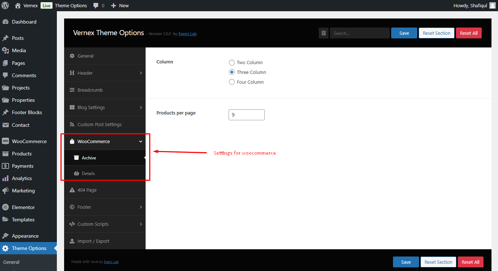Open the Import / Export tab
The height and width of the screenshot is (271, 498).
pyautogui.click(x=105, y=241)
